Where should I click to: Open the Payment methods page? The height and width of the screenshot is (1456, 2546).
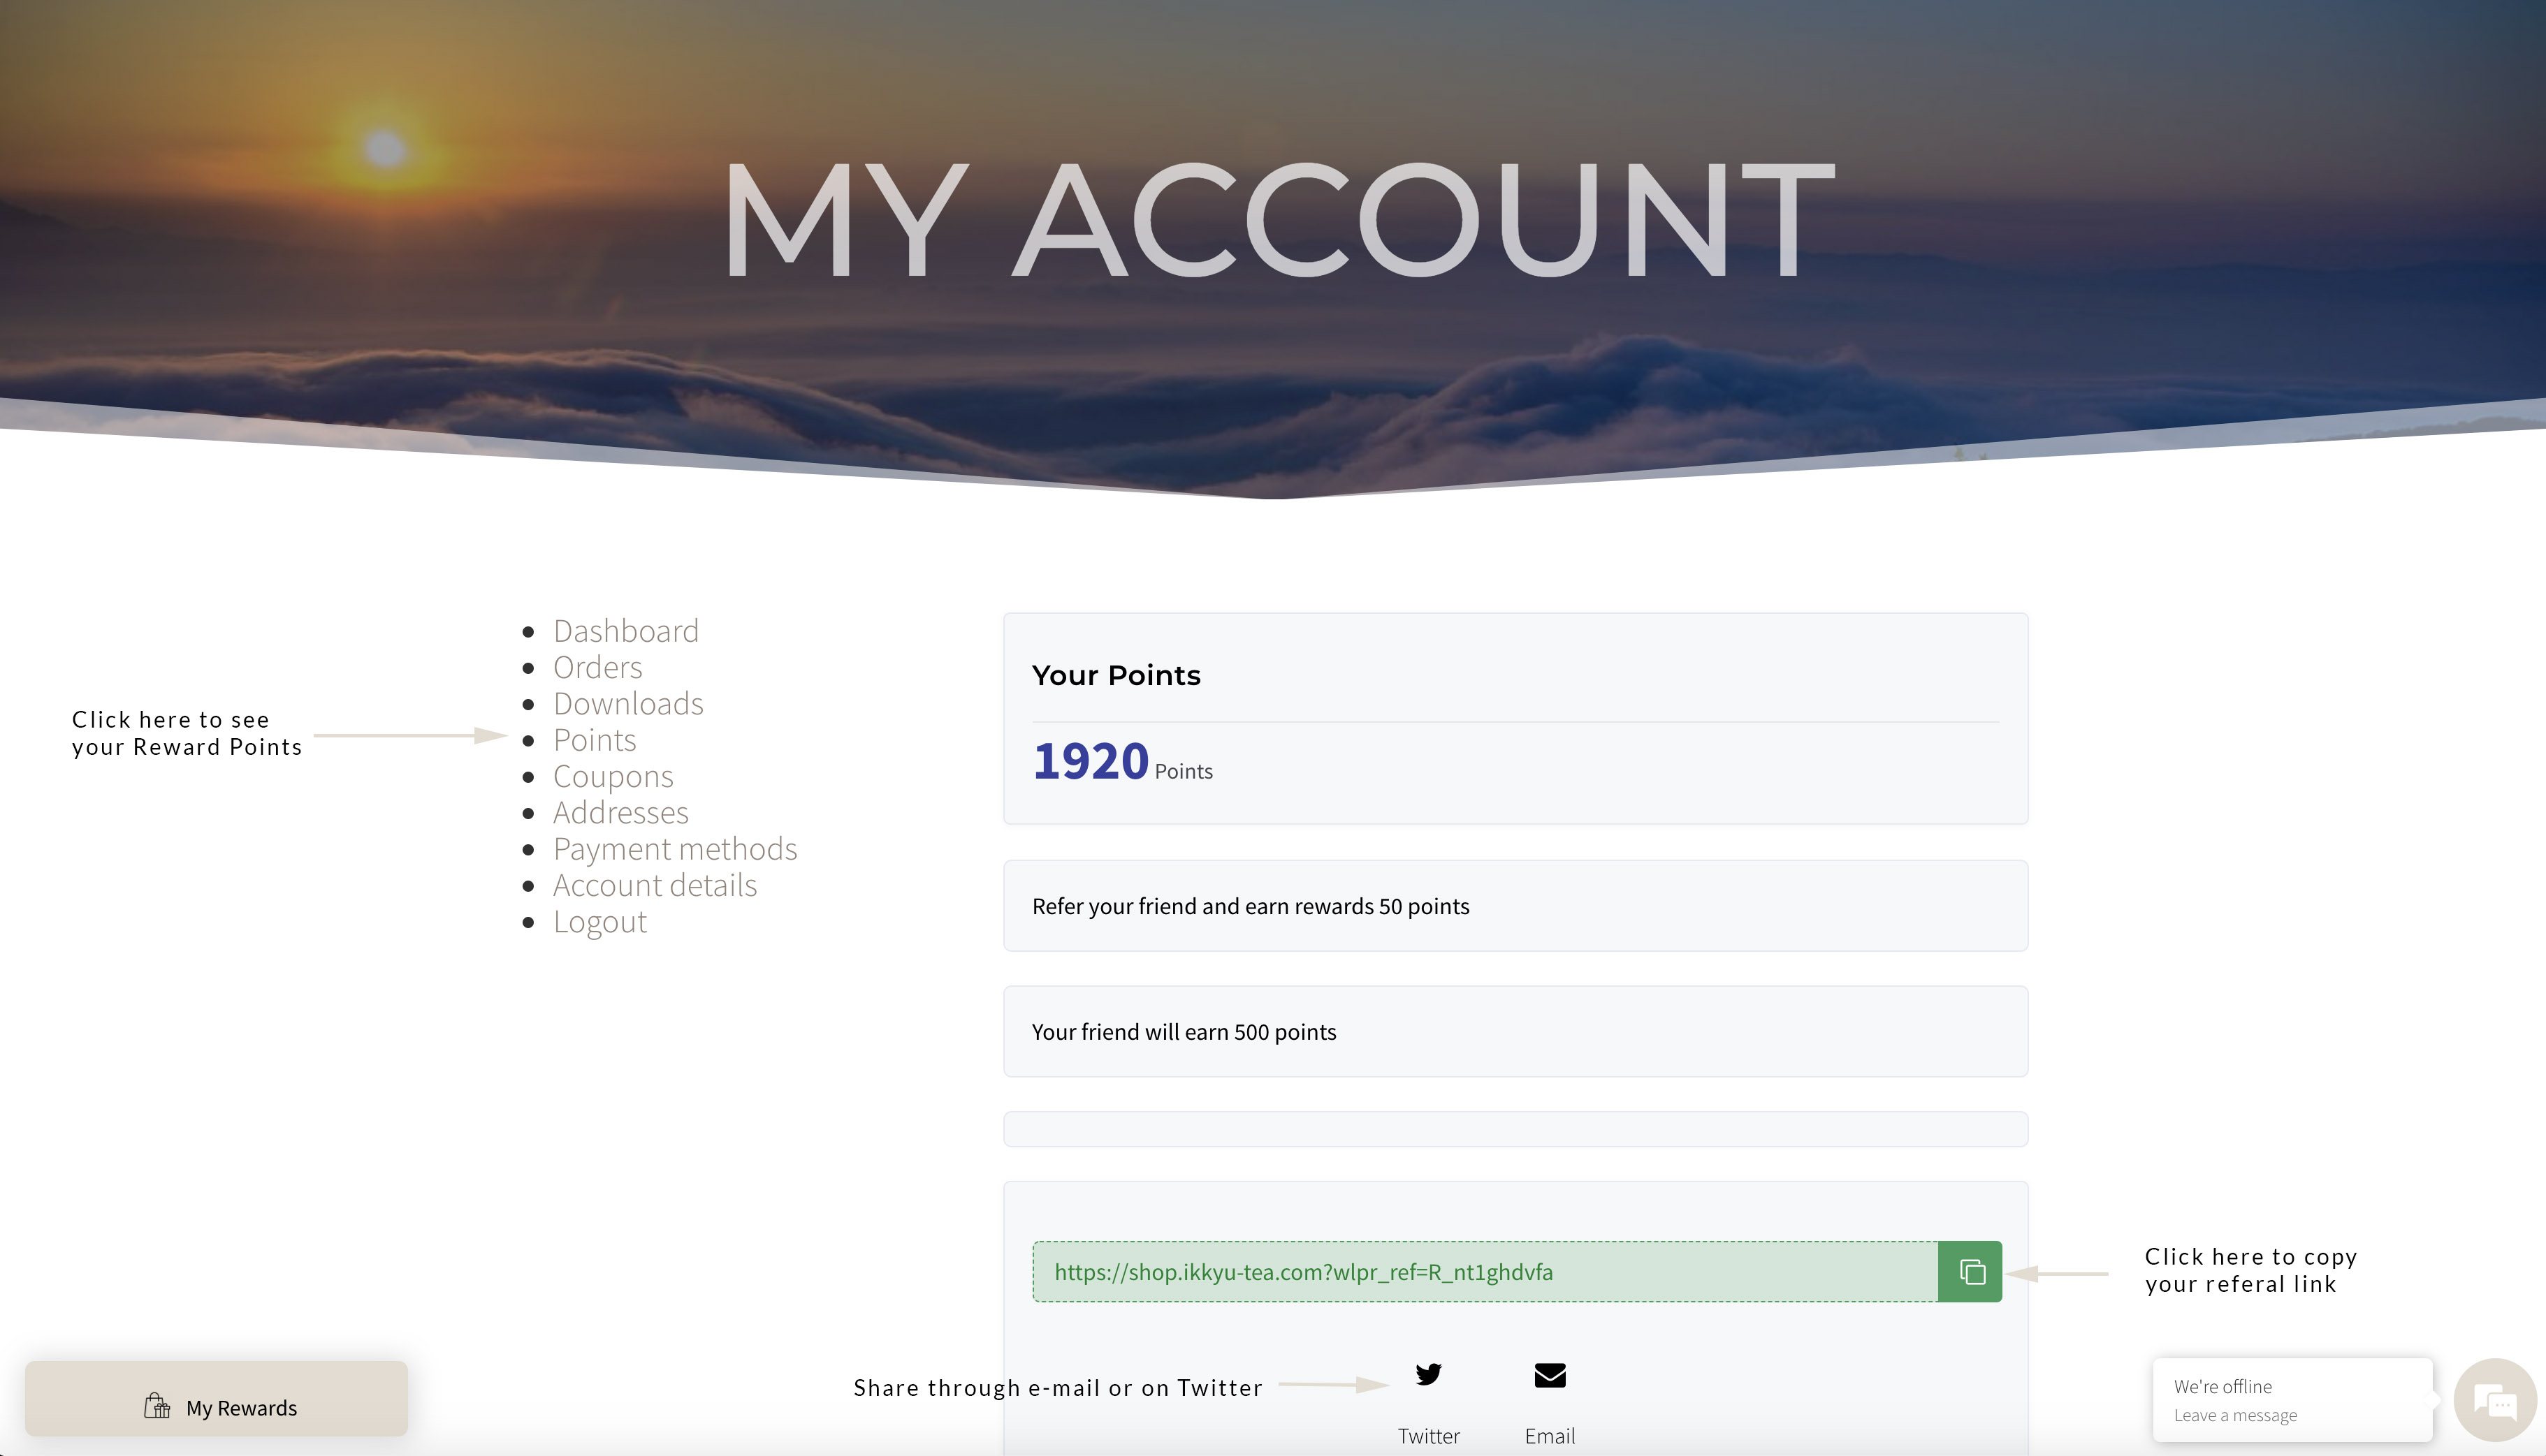click(674, 849)
